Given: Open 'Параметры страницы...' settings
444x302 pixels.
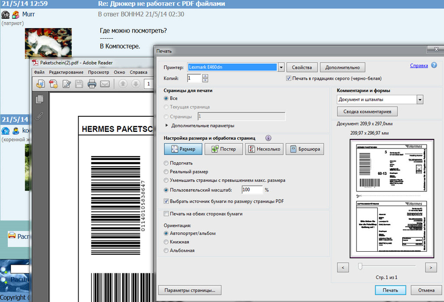Looking at the screenshot, I should click(190, 290).
